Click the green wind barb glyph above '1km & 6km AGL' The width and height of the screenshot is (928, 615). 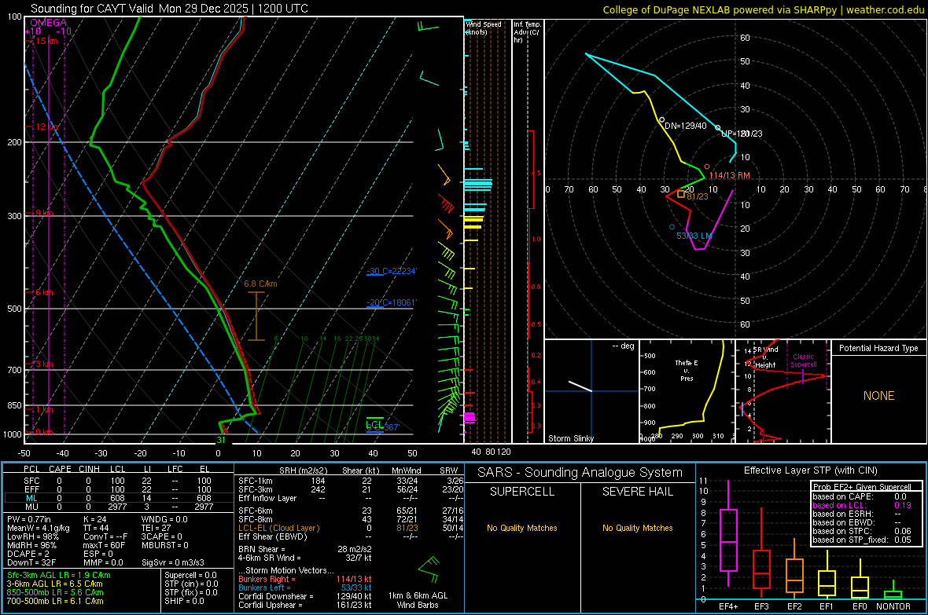[x=429, y=569]
